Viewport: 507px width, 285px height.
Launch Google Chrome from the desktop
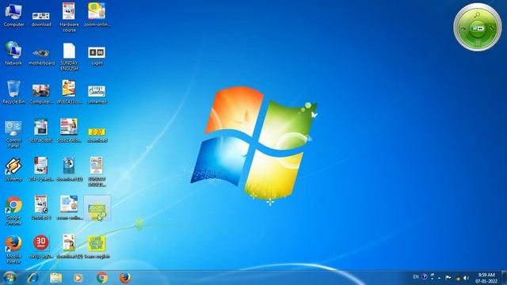pyautogui.click(x=13, y=211)
